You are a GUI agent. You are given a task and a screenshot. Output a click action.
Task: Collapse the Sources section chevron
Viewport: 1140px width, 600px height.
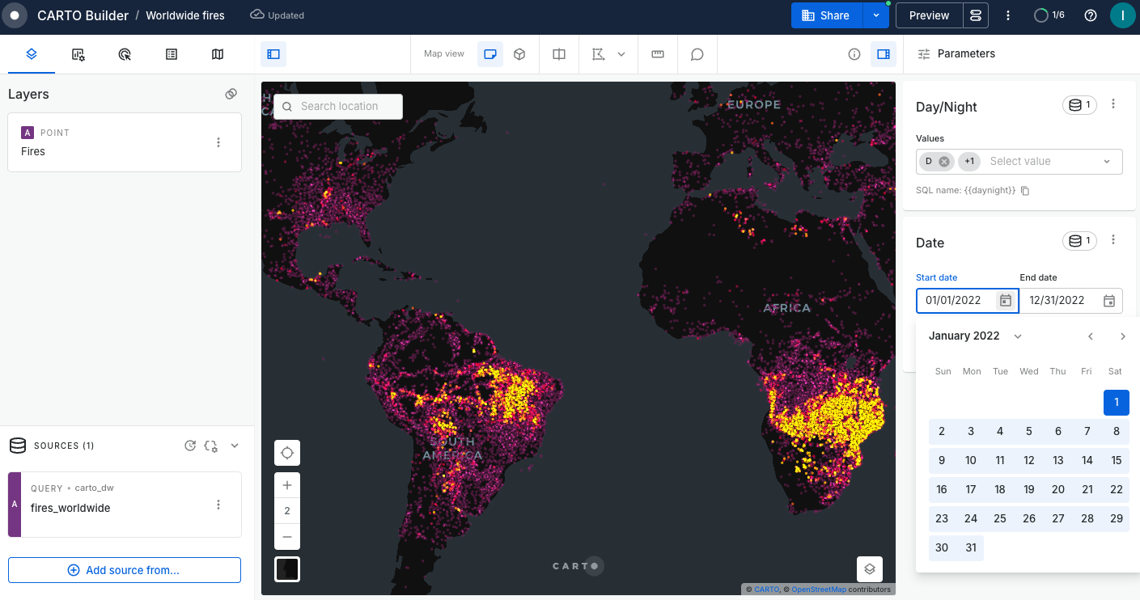235,446
